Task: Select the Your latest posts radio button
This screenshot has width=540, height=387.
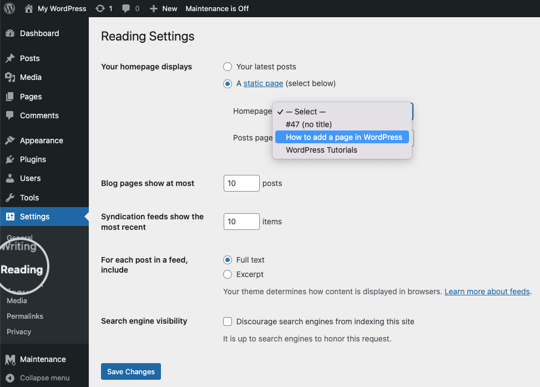Action: pyautogui.click(x=228, y=67)
